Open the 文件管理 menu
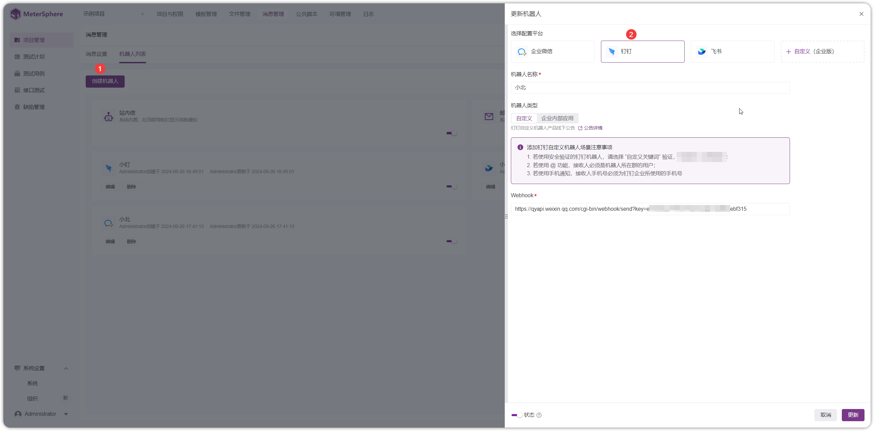Image resolution: width=874 pixels, height=431 pixels. coord(240,14)
